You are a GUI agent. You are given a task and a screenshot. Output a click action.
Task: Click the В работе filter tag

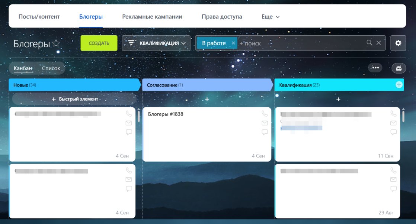point(214,43)
